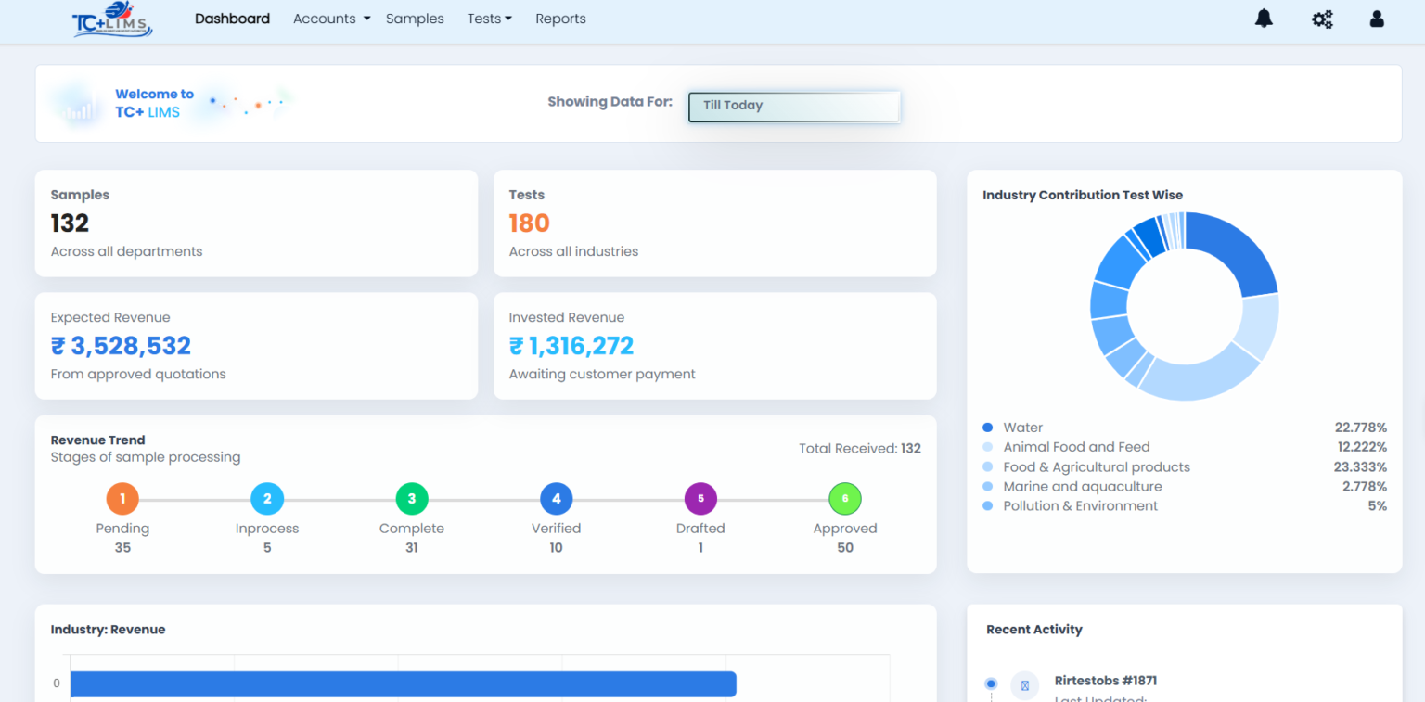Go to the Samples menu item

tap(415, 19)
